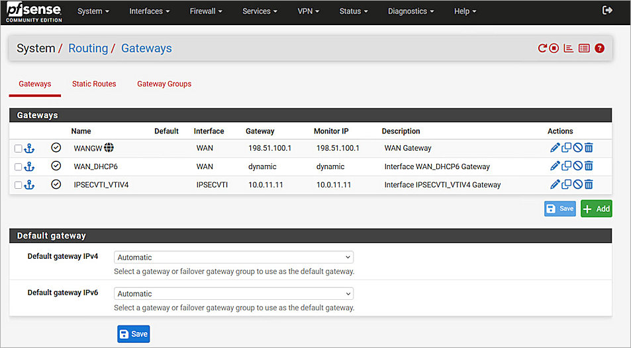Viewport: 631px width, 348px height.
Task: Switch to the Gateway Groups tab
Action: (164, 84)
